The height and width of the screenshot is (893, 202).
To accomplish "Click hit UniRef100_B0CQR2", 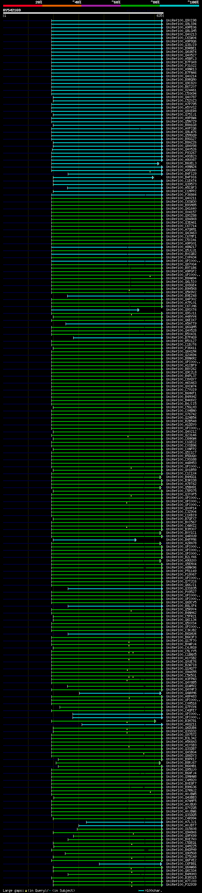I will pos(181,254).
